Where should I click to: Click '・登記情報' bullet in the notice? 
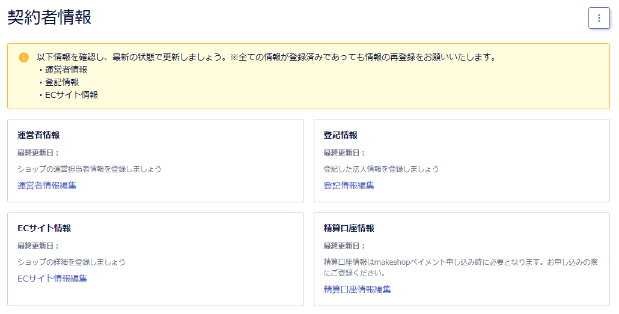[x=58, y=82]
